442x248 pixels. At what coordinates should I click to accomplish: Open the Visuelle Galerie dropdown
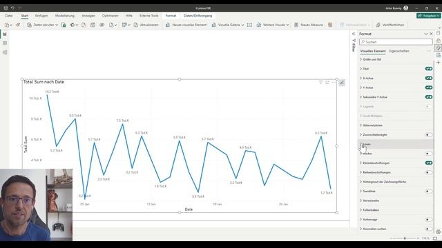point(227,25)
